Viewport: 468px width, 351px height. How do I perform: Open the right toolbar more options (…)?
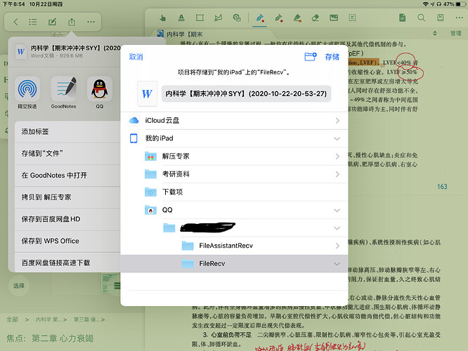point(459,18)
